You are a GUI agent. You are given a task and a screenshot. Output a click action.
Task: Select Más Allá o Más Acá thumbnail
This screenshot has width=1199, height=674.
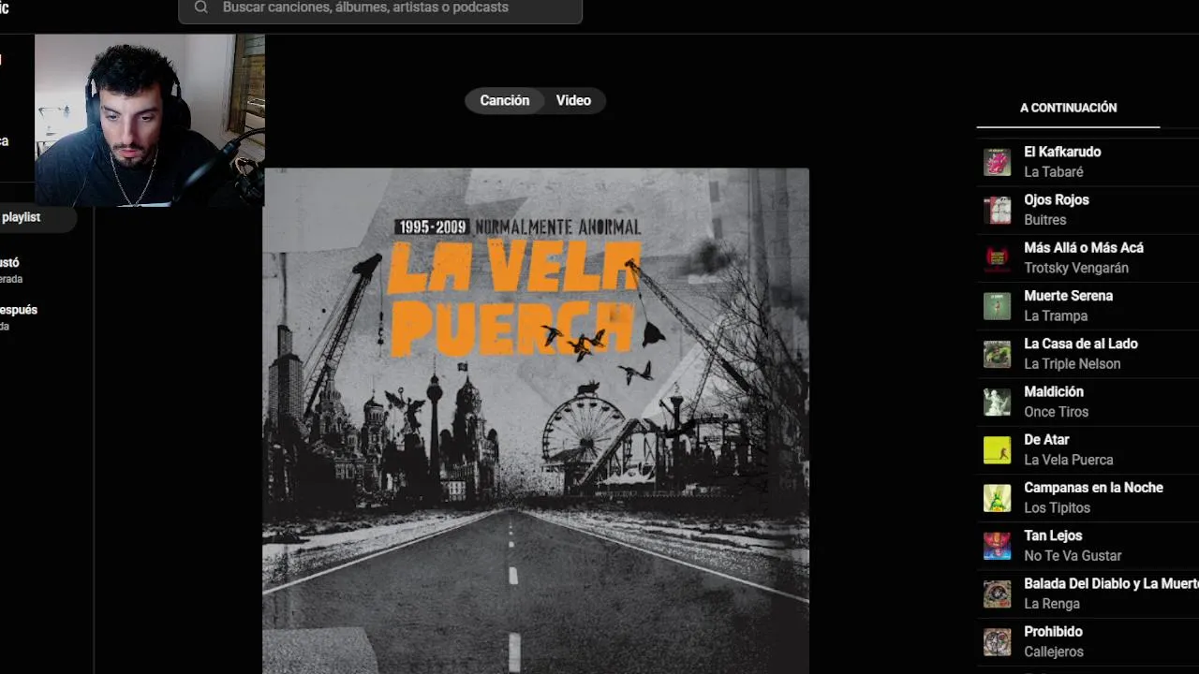(997, 257)
